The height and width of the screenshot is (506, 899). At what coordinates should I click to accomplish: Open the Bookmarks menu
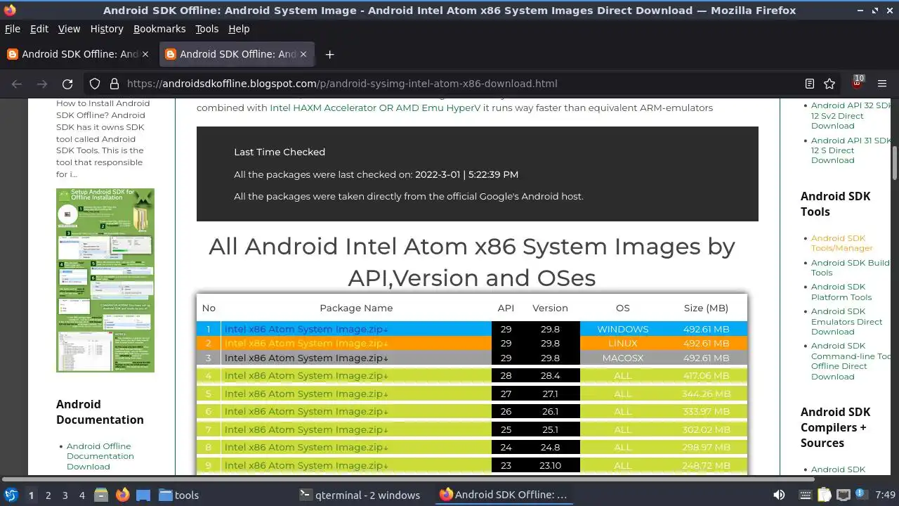(159, 29)
